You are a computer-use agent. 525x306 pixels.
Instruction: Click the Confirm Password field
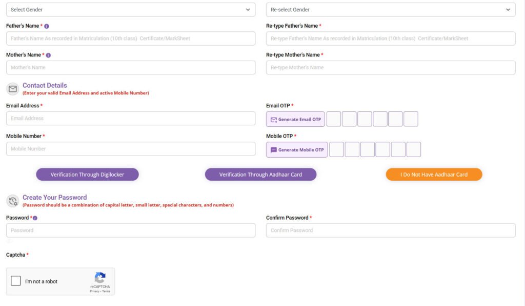390,231
